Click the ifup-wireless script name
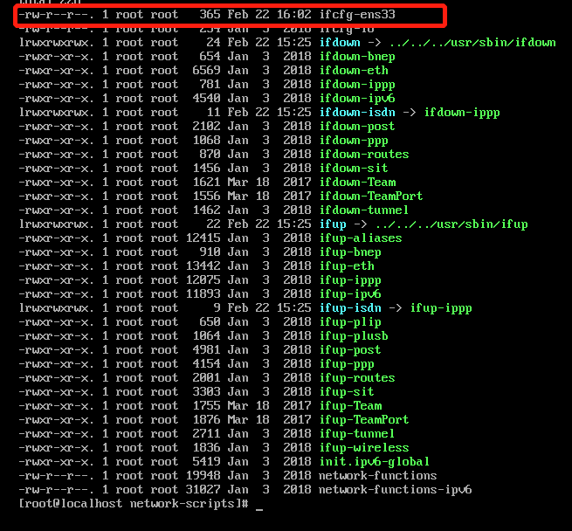Screen dimensions: 572x531 pyautogui.click(x=364, y=448)
